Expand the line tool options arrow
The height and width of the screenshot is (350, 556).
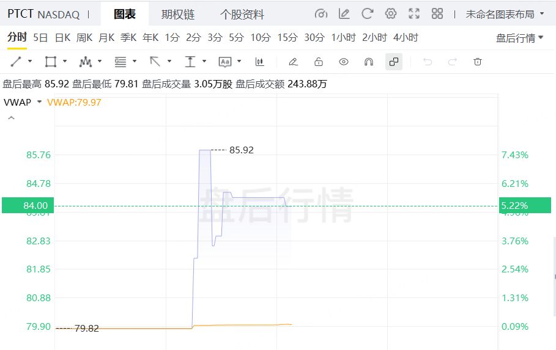click(30, 61)
